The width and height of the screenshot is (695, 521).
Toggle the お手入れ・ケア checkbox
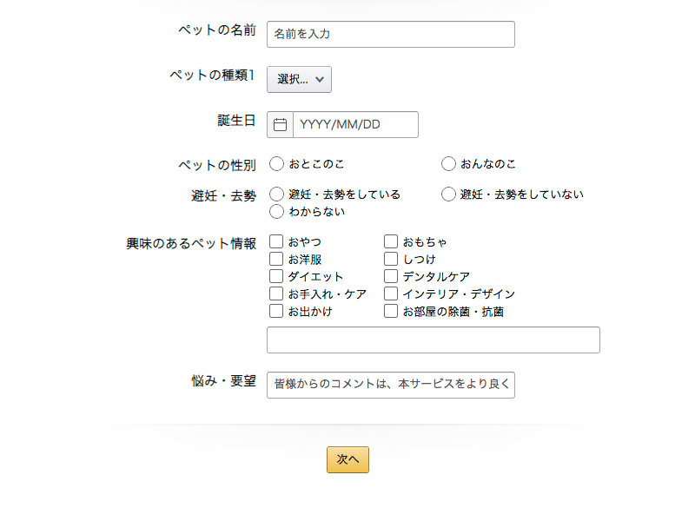click(x=276, y=293)
